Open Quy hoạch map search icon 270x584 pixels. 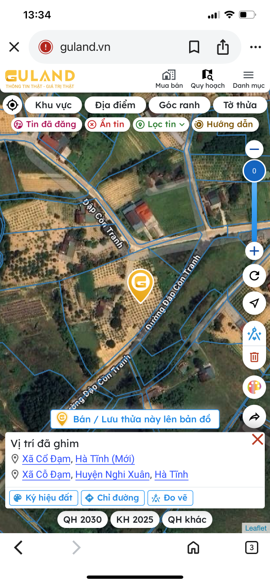click(x=208, y=75)
